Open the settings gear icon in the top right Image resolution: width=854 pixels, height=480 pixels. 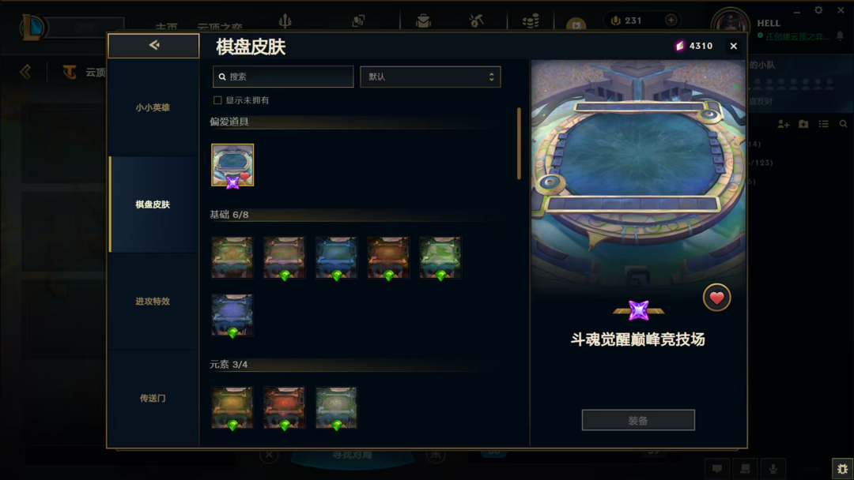pyautogui.click(x=818, y=9)
